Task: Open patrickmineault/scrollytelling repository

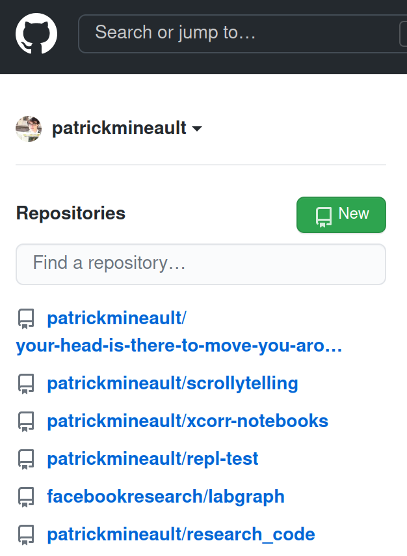Action: click(x=172, y=383)
